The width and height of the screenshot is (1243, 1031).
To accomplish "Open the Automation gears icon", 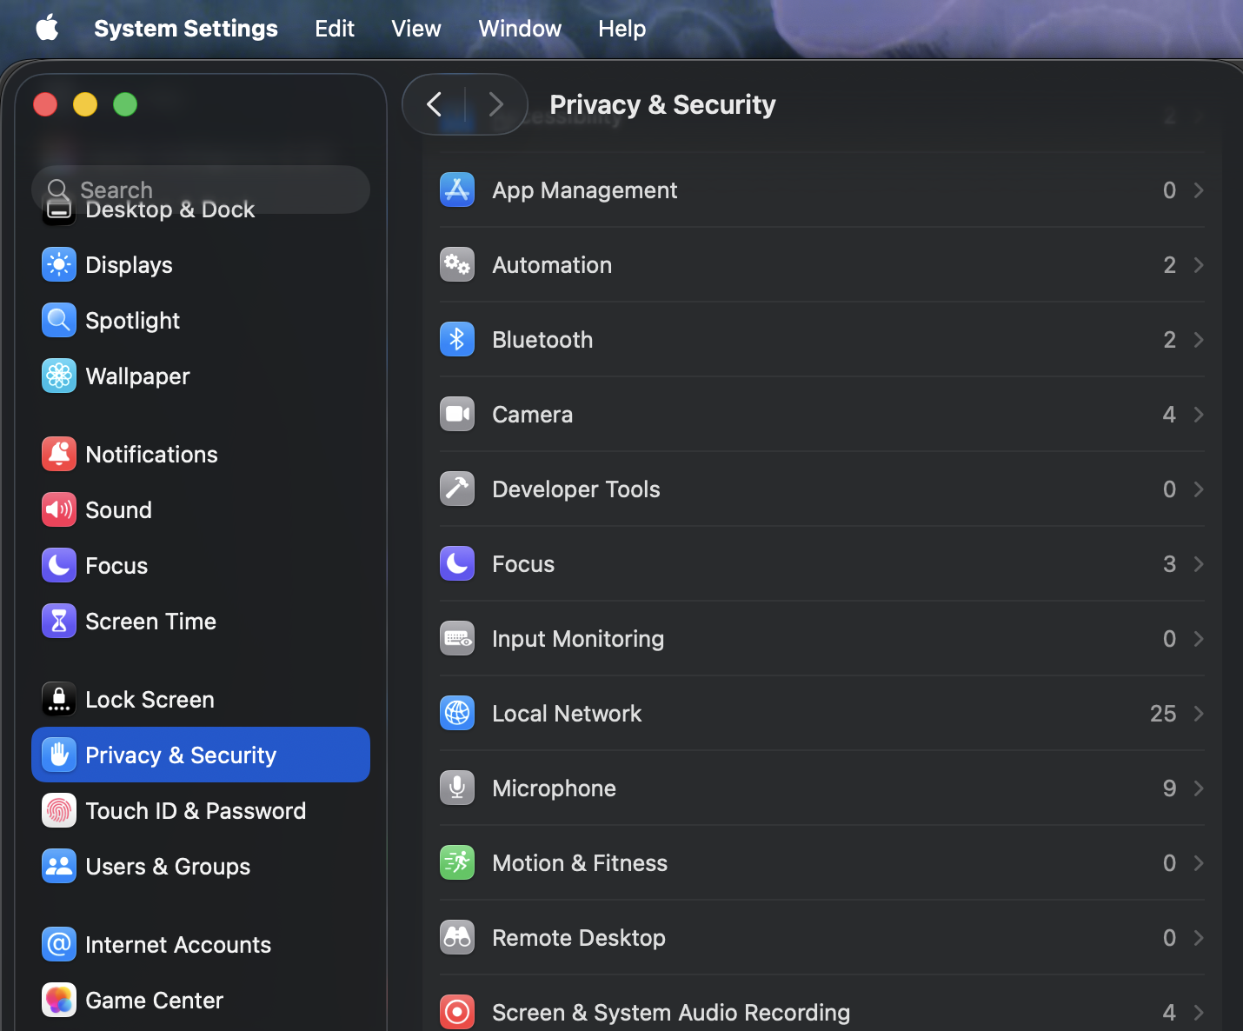I will point(457,264).
